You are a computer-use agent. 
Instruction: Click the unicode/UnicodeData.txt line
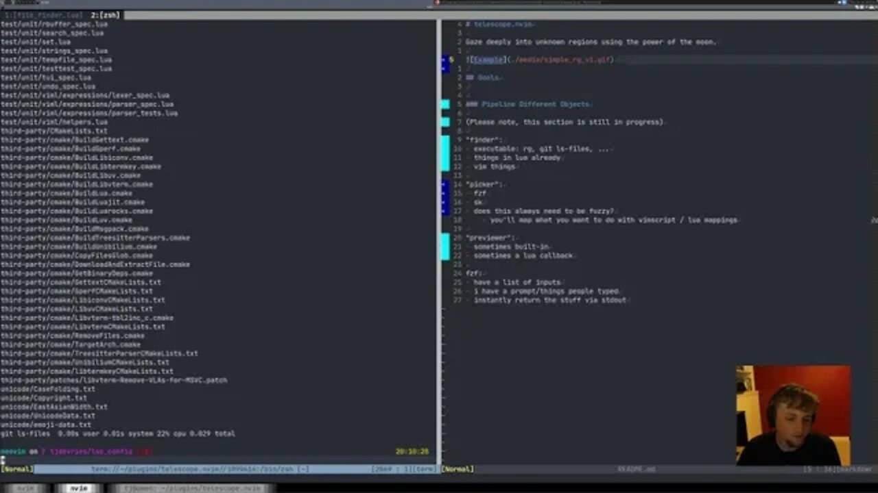coord(48,416)
